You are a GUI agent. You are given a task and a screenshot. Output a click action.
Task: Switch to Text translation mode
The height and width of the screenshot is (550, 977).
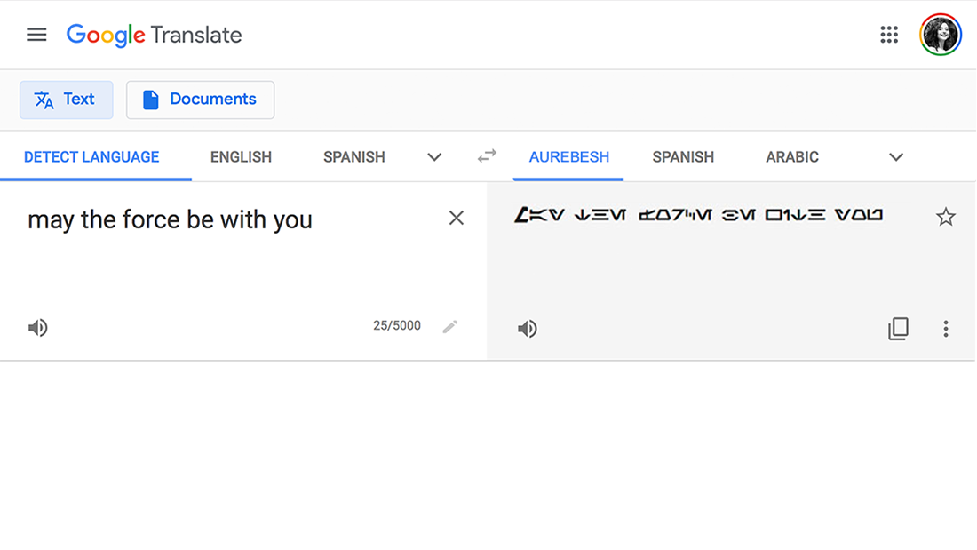67,100
